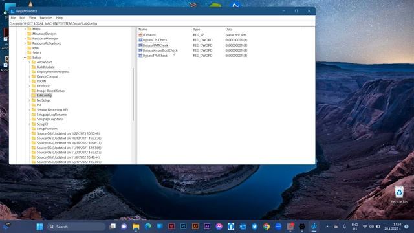
Task: Expand the ResourceManager key
Action: coord(25,39)
